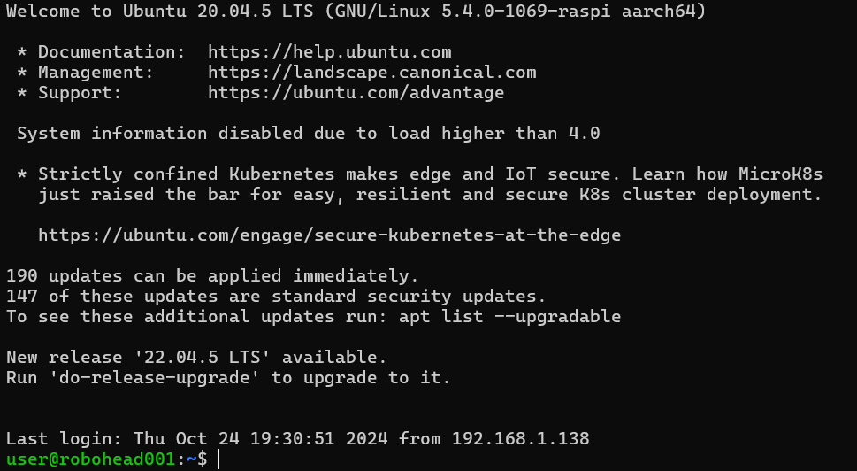Open the help.ubuntu.com documentation link
The height and width of the screenshot is (471, 857).
329,52
